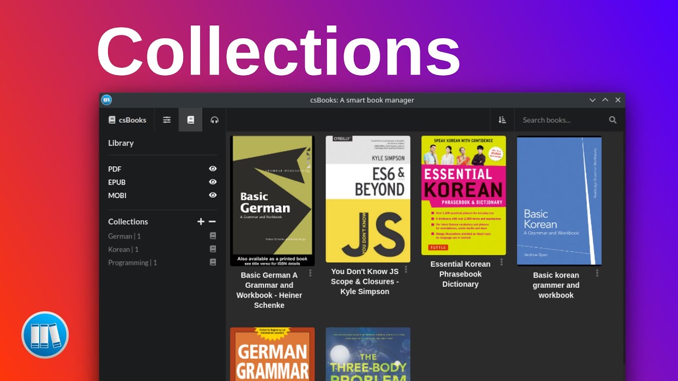Remove a collection with minus icon
This screenshot has width=678, height=381.
tap(212, 222)
